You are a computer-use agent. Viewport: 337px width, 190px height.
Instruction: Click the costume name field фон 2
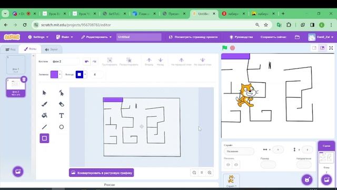pos(65,61)
